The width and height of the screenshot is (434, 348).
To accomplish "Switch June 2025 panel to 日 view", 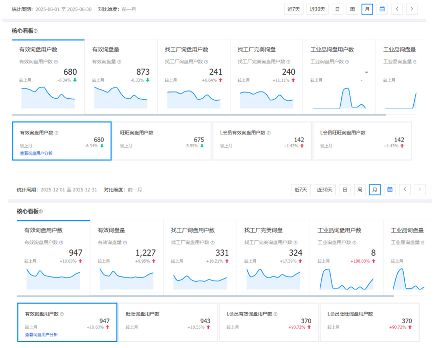I will tap(337, 9).
